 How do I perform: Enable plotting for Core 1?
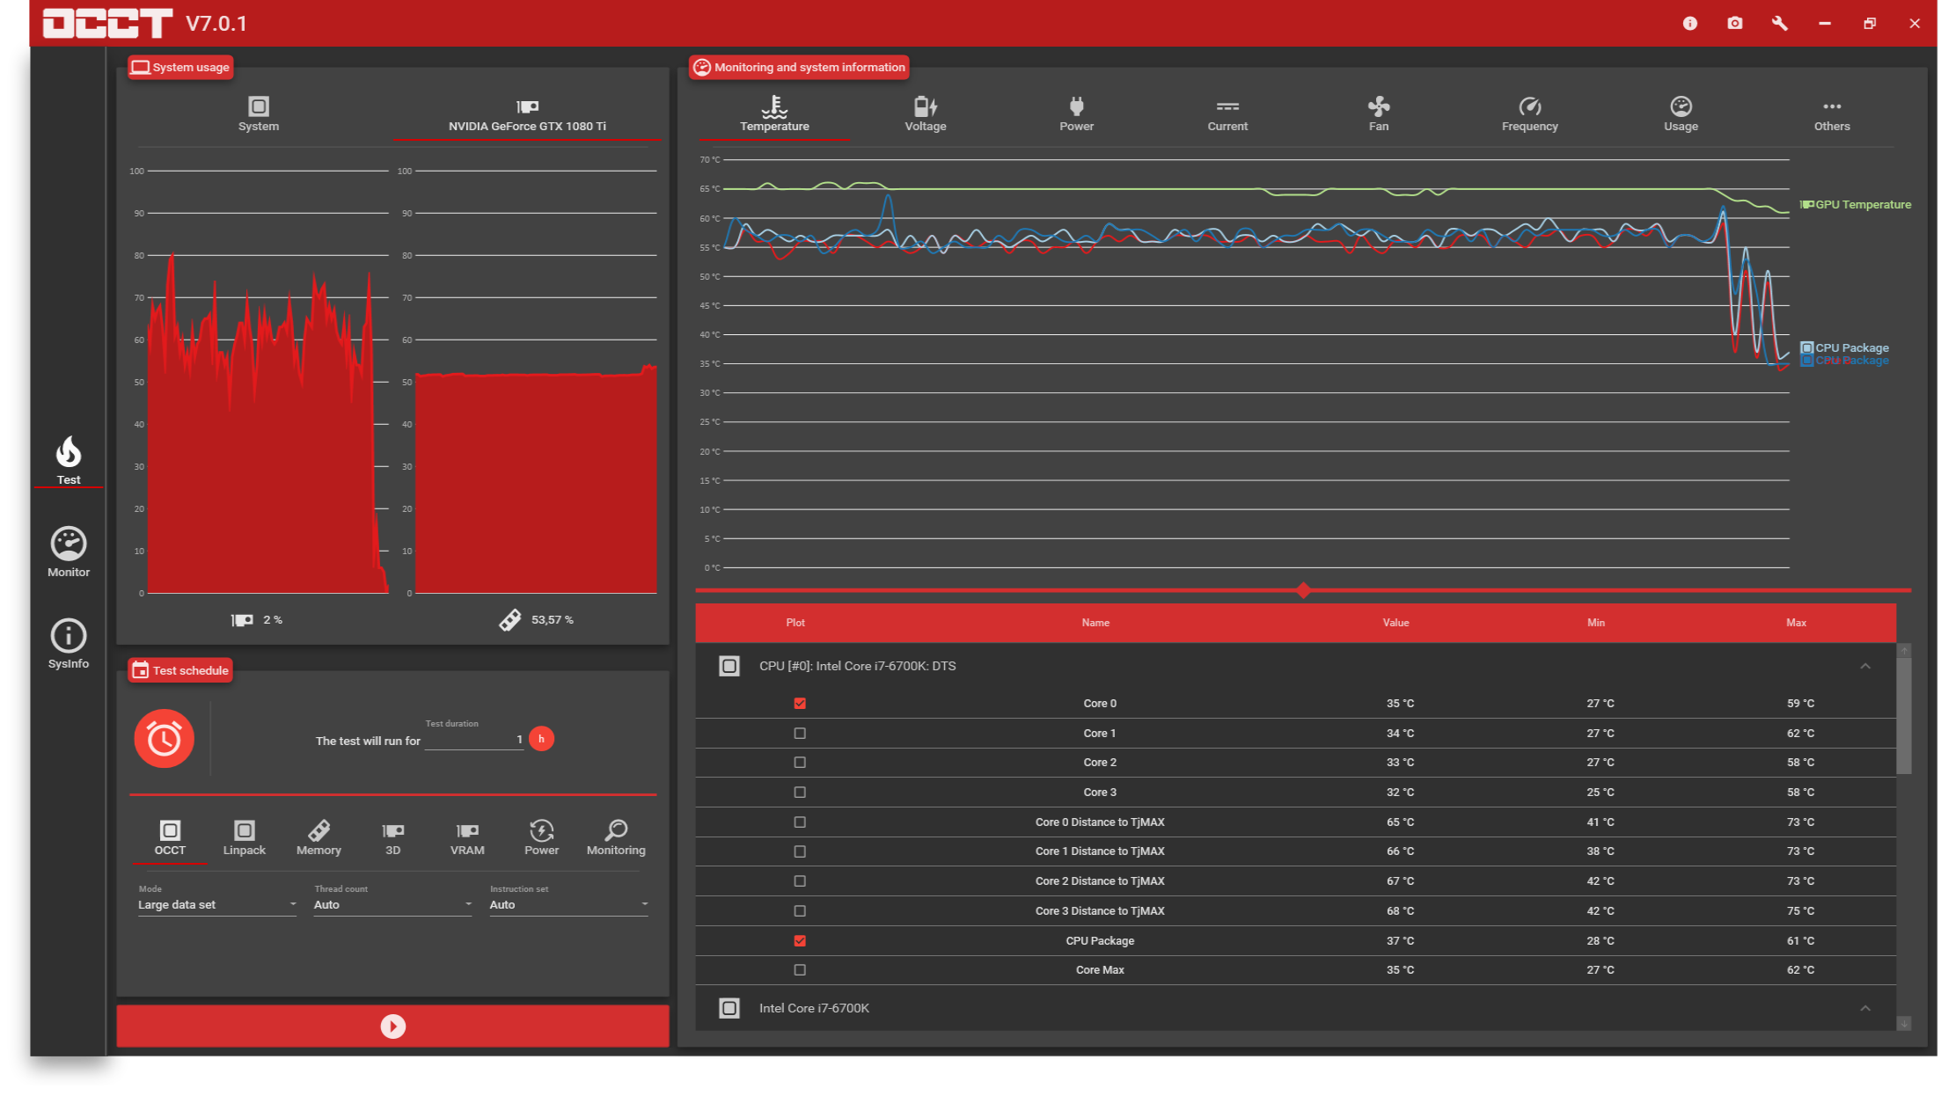[x=800, y=734]
